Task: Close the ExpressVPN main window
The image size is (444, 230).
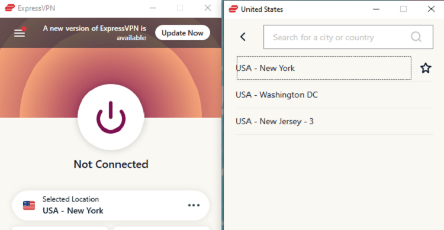Action: click(x=208, y=8)
